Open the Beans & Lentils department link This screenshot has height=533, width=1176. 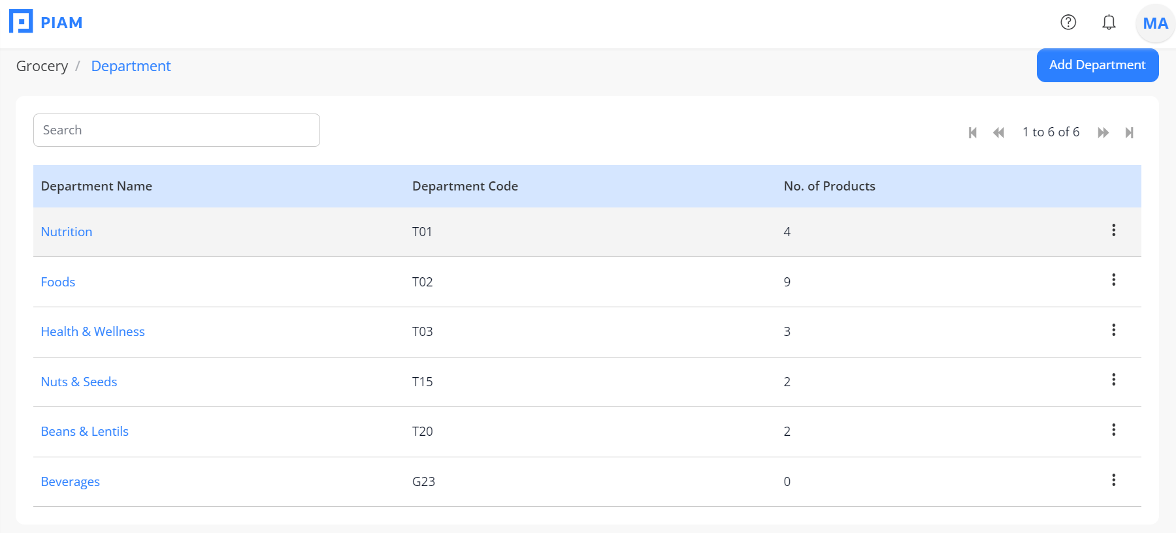[85, 431]
